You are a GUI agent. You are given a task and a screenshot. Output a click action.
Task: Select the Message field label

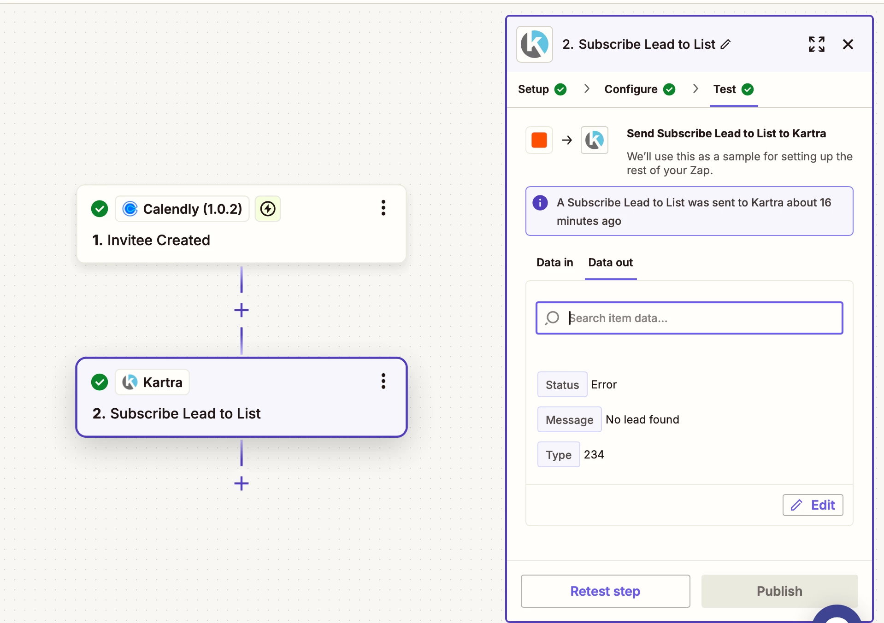pyautogui.click(x=569, y=420)
